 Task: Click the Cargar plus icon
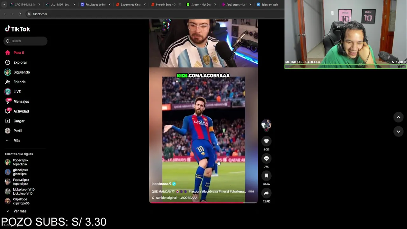point(8,121)
